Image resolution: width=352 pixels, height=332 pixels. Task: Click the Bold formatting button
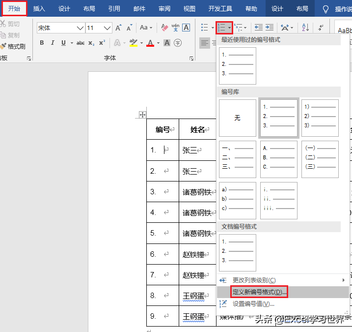[42, 42]
